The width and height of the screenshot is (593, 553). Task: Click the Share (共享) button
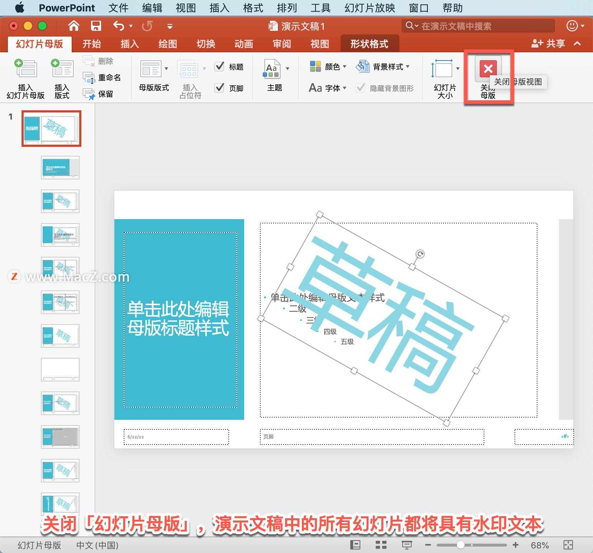click(548, 44)
